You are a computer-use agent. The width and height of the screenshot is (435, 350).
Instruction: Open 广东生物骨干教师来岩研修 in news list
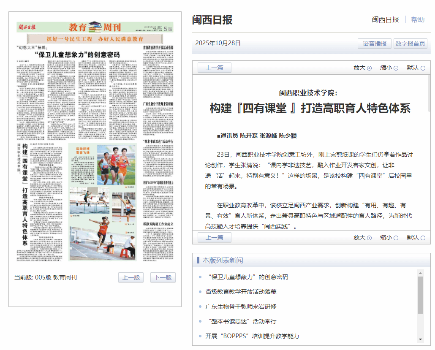coord(241,307)
